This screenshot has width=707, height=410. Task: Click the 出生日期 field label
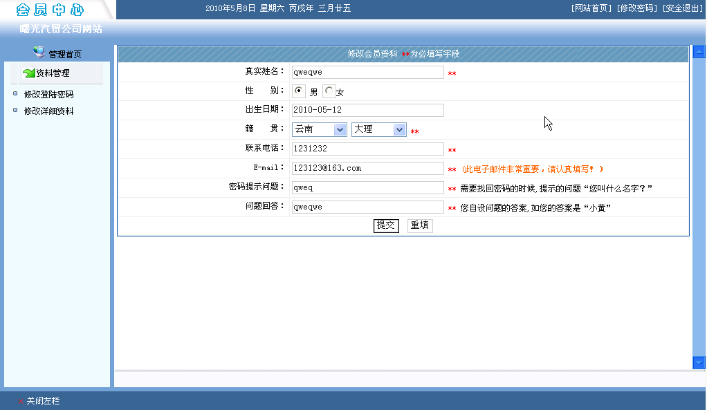pos(265,109)
